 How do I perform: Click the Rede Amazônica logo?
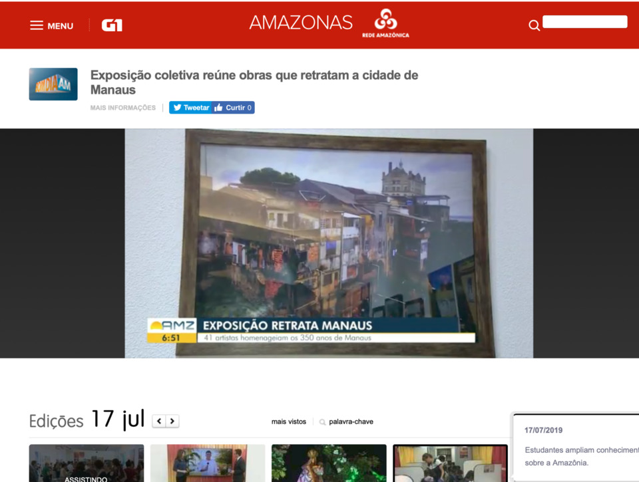pyautogui.click(x=385, y=23)
